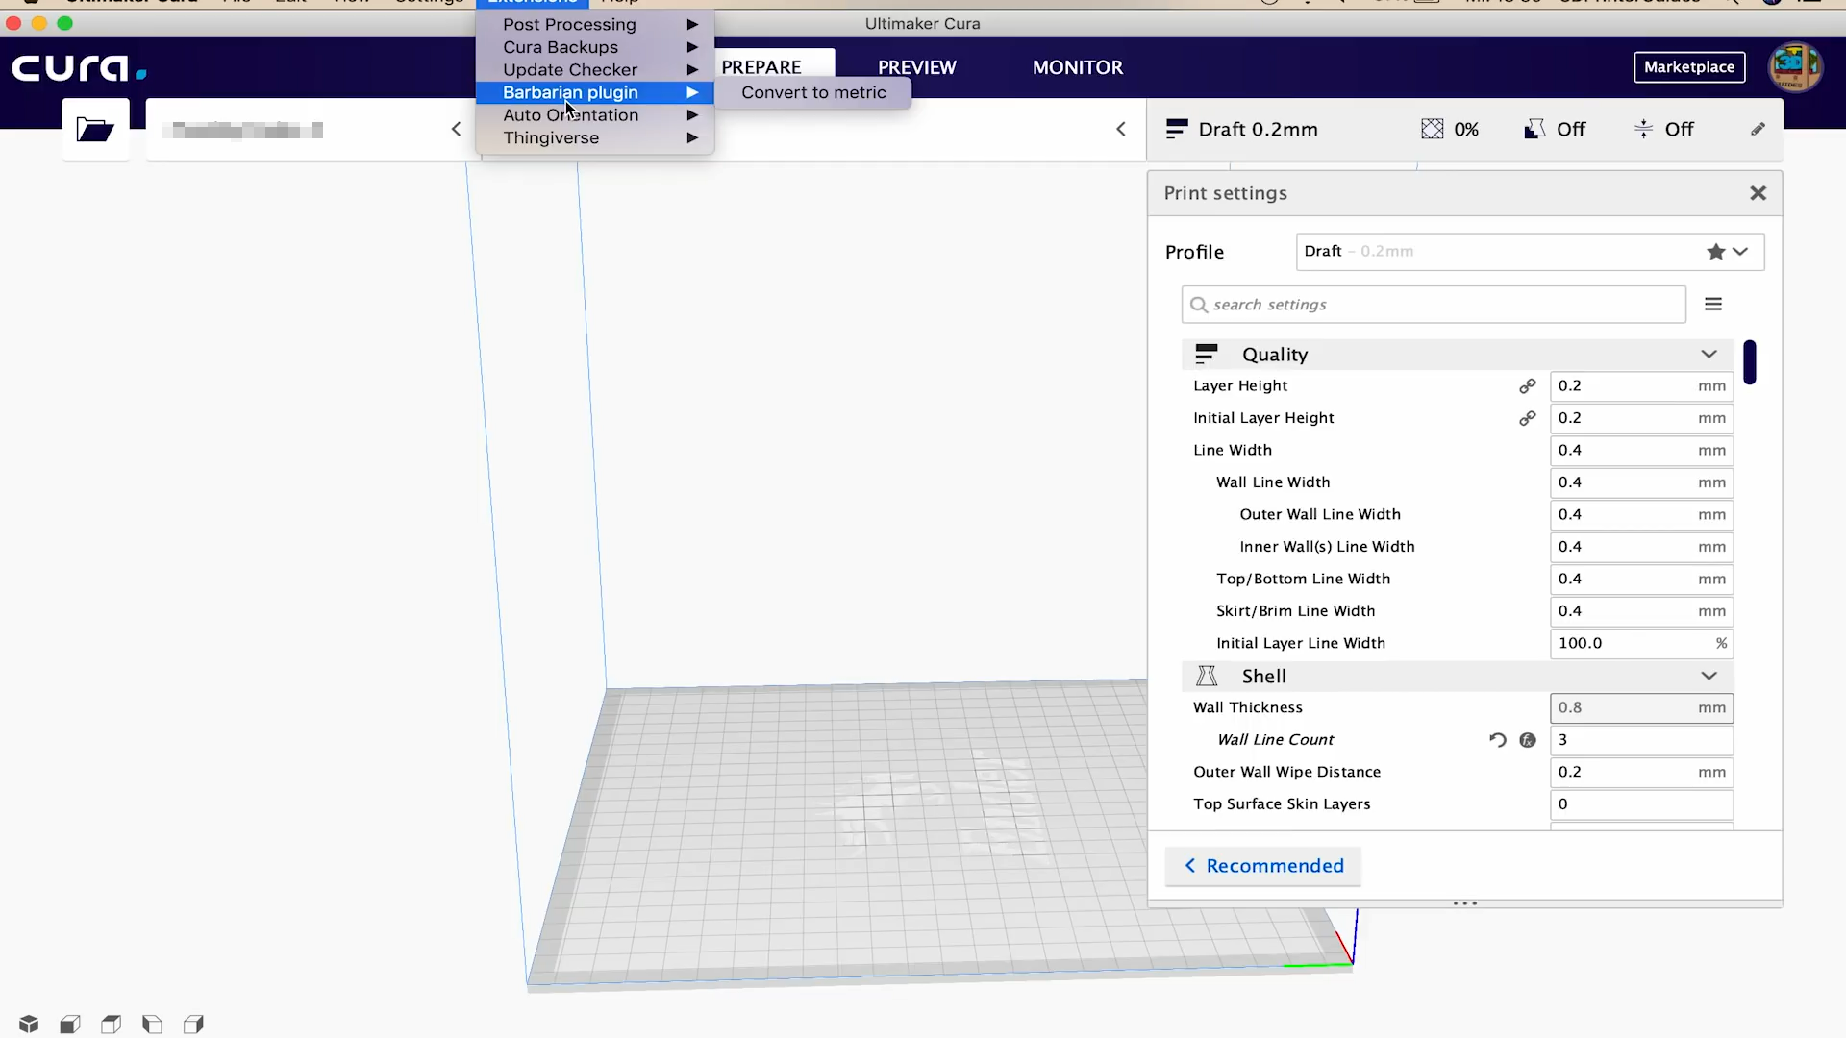Click the settings list scrollbar
Viewport: 1846px width, 1038px height.
pos(1750,362)
